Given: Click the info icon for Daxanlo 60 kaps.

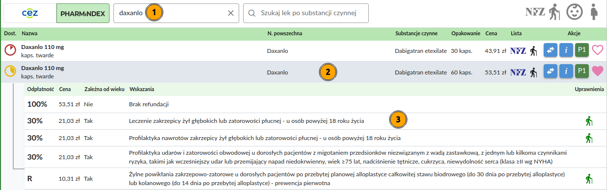Looking at the screenshot, I should (x=566, y=71).
